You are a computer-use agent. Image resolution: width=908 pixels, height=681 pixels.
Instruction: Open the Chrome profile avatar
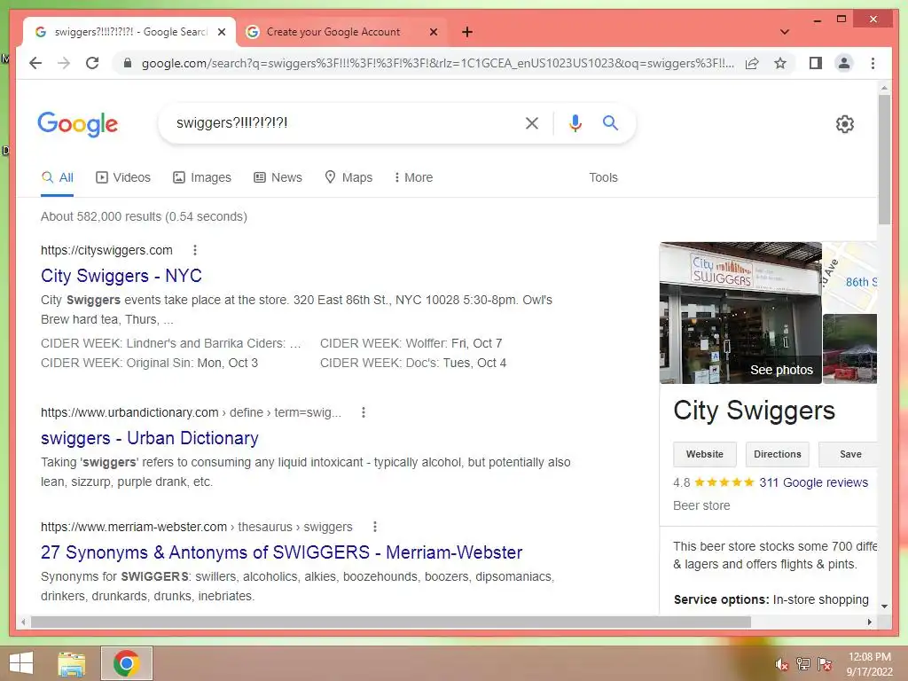pos(844,63)
